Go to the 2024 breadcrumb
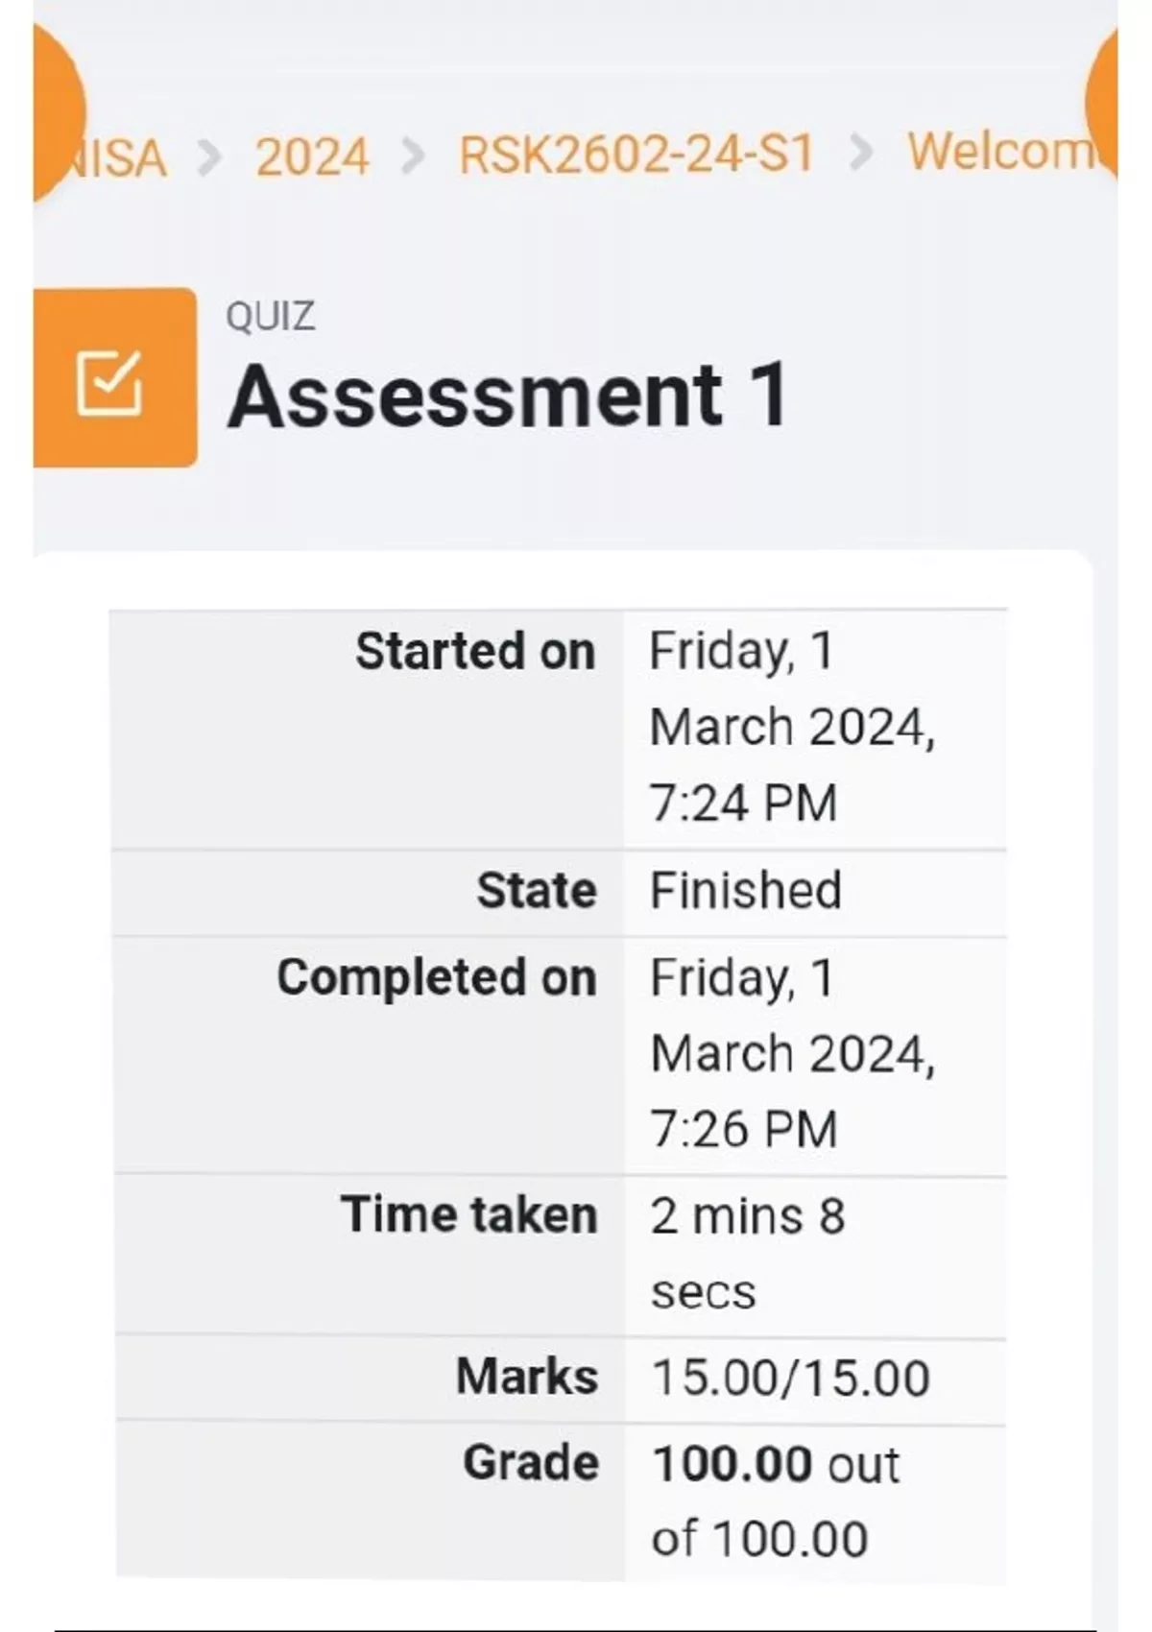1152x1632 pixels. coord(312,156)
